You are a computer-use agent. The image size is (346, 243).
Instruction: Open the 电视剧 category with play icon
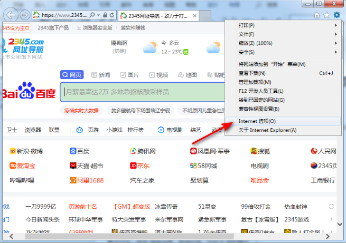pos(170,130)
